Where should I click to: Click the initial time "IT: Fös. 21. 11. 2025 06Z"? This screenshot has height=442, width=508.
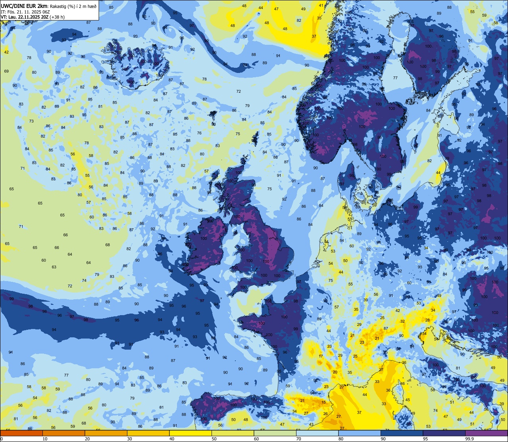click(x=25, y=11)
